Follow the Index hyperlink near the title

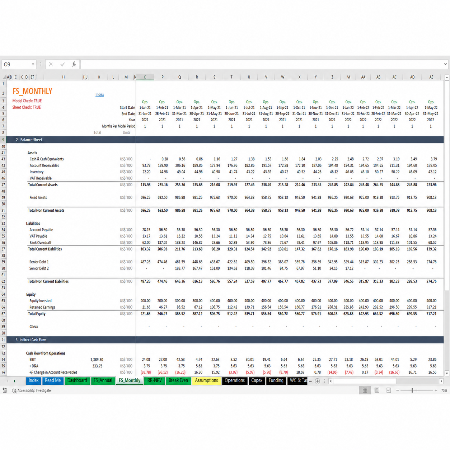pyautogui.click(x=99, y=95)
